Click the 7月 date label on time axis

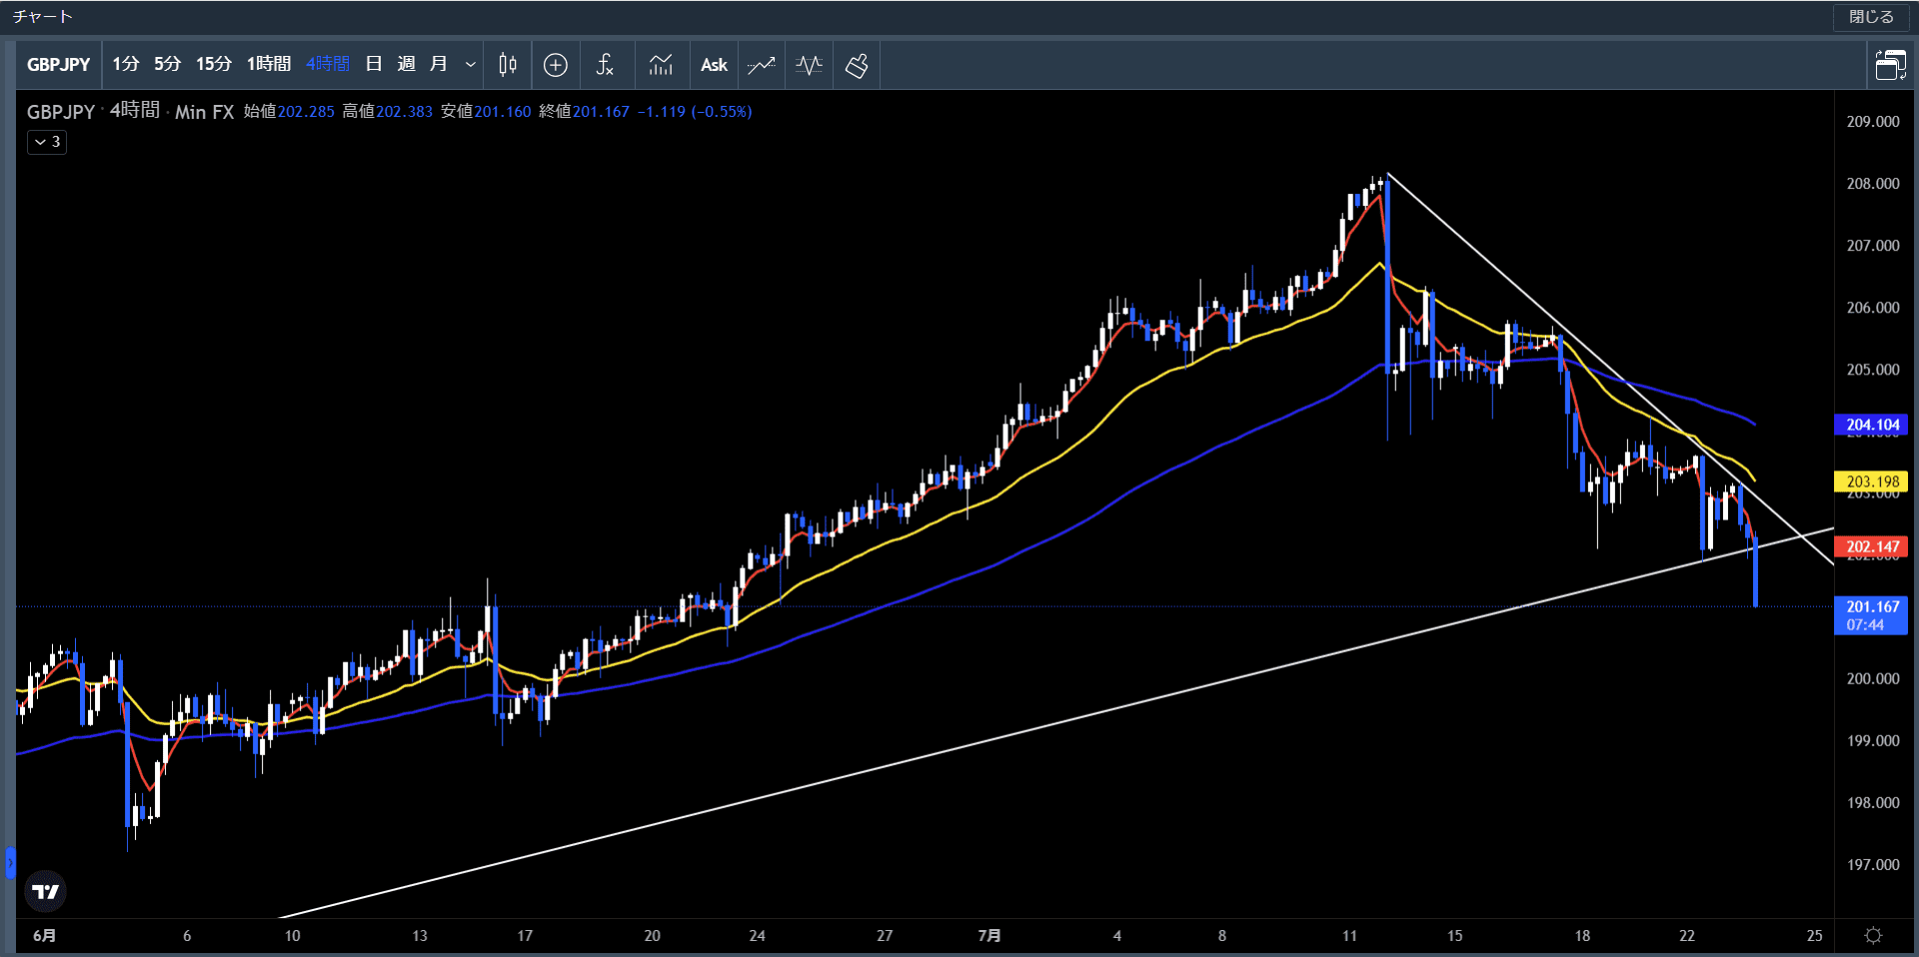pyautogui.click(x=989, y=936)
